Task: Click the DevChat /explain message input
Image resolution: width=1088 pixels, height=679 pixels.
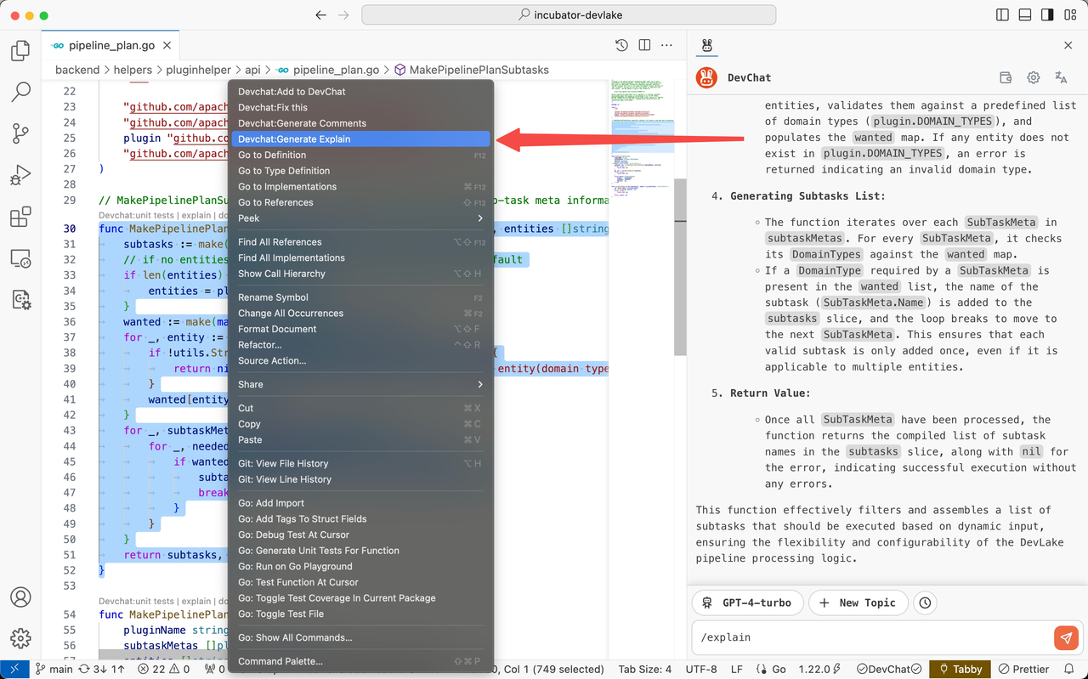Action: (x=872, y=637)
